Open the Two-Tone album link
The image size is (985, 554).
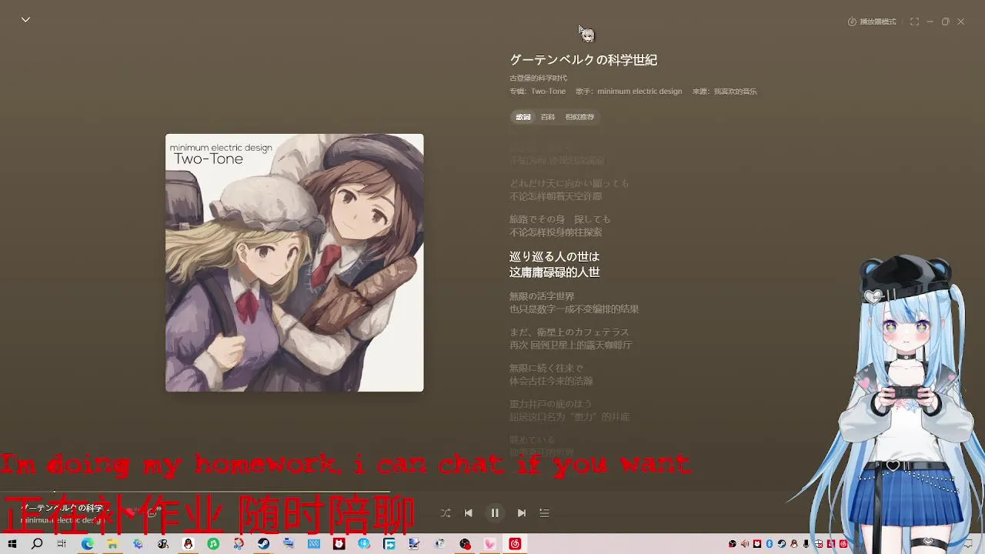[548, 91]
